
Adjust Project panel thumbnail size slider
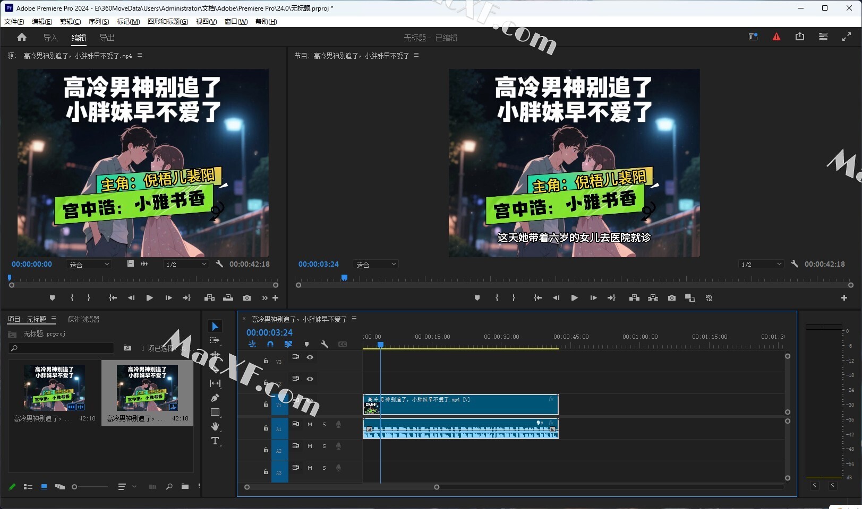pos(90,487)
